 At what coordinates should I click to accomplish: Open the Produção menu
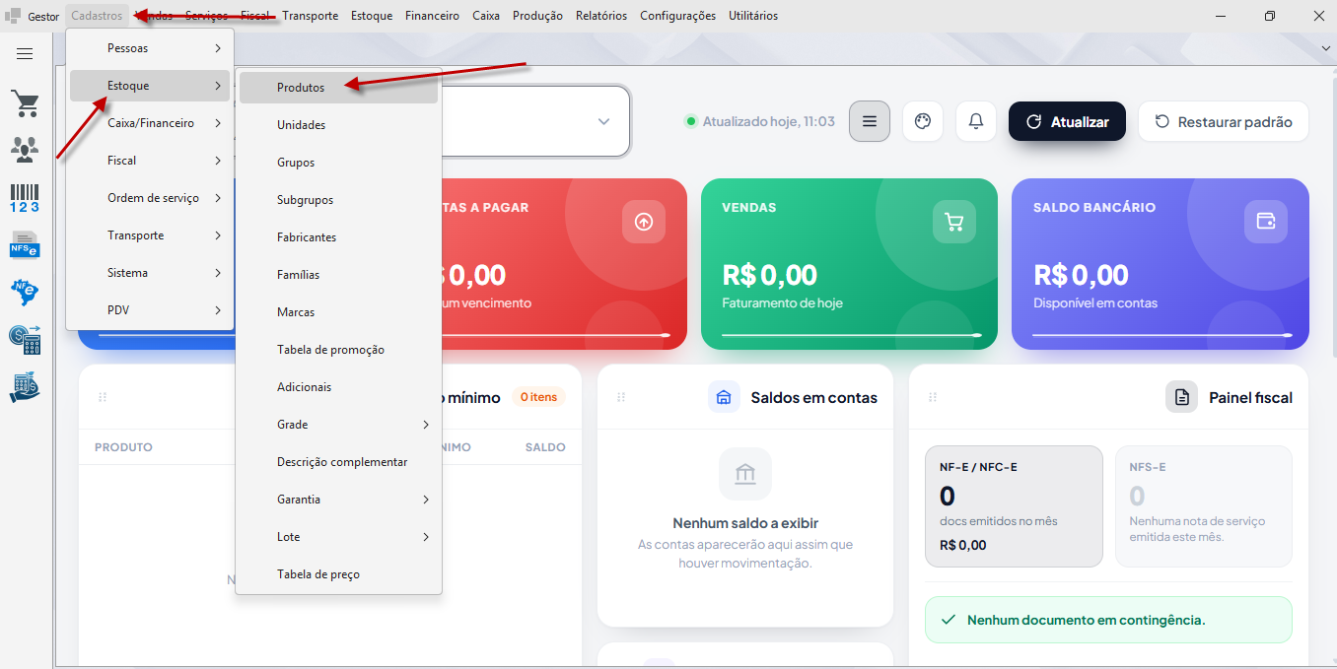(538, 16)
